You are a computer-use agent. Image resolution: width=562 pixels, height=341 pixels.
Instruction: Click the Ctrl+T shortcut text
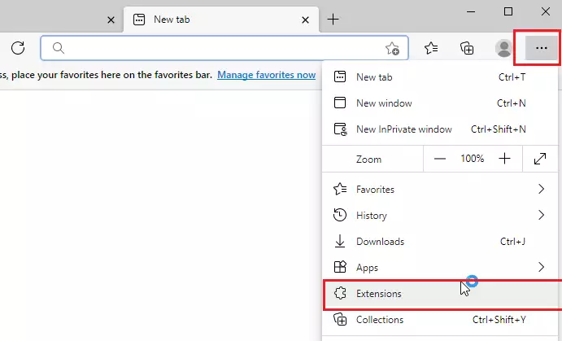pyautogui.click(x=512, y=77)
